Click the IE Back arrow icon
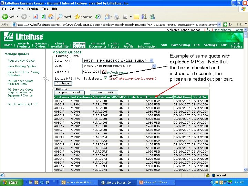The width and height of the screenshot is (248, 186). (5, 17)
